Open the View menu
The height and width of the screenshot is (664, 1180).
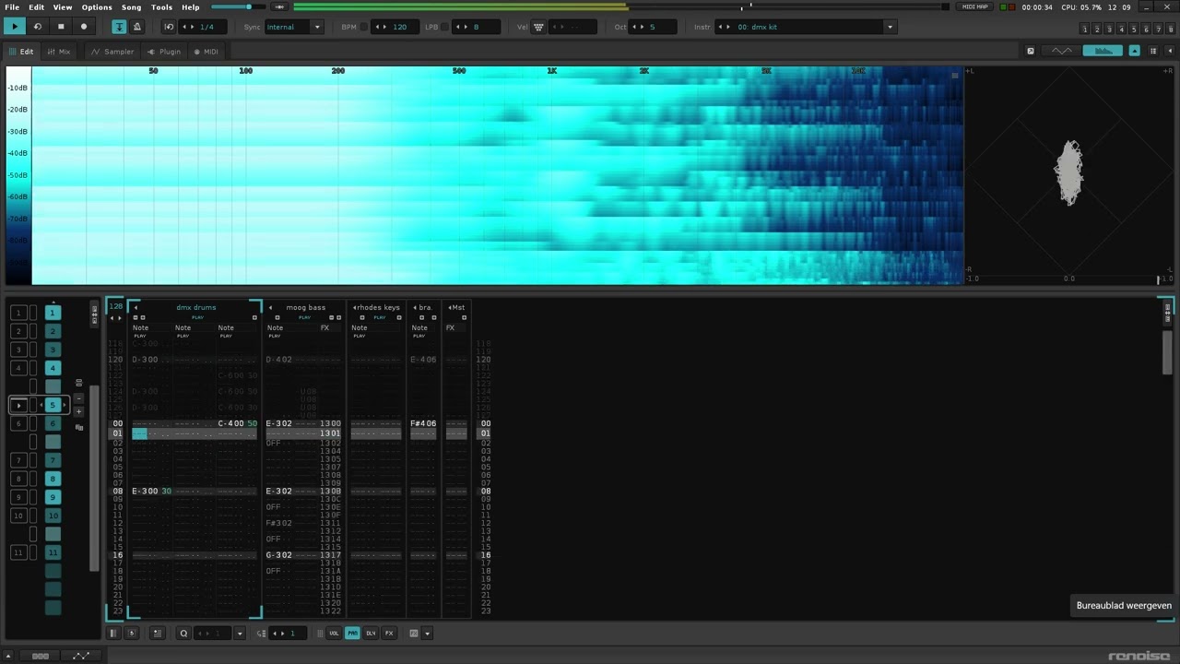pyautogui.click(x=63, y=6)
